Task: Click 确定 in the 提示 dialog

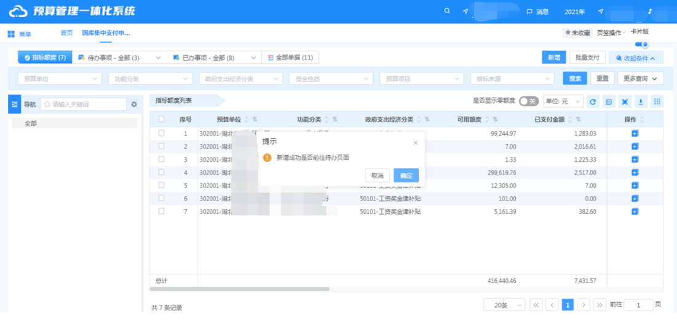Action: 406,175
